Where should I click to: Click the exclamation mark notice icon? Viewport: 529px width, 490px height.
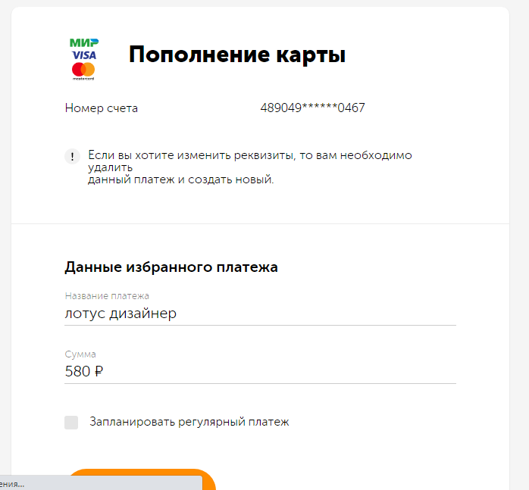72,157
